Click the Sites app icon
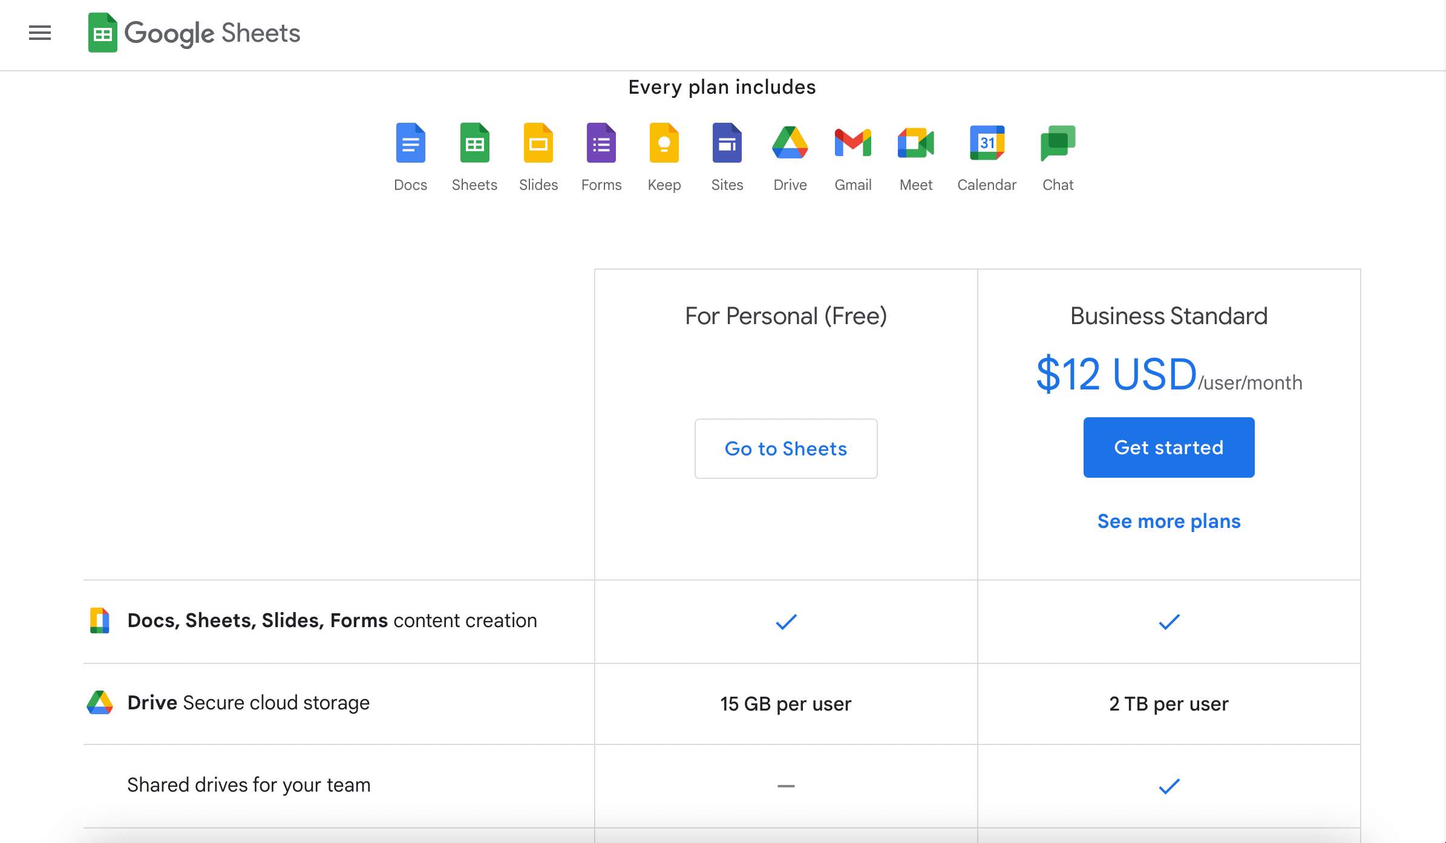This screenshot has height=843, width=1446. tap(727, 143)
